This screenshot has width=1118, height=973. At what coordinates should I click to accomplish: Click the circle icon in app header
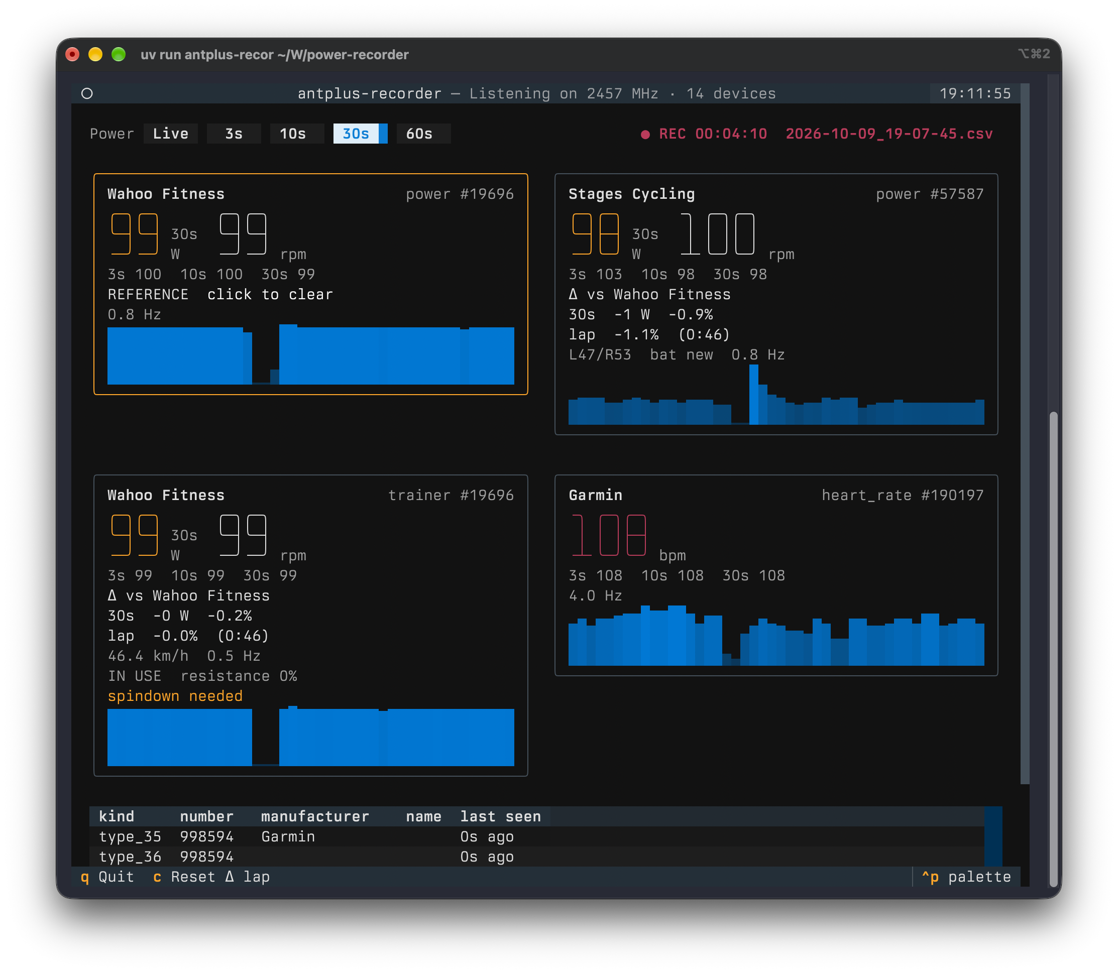pos(87,93)
